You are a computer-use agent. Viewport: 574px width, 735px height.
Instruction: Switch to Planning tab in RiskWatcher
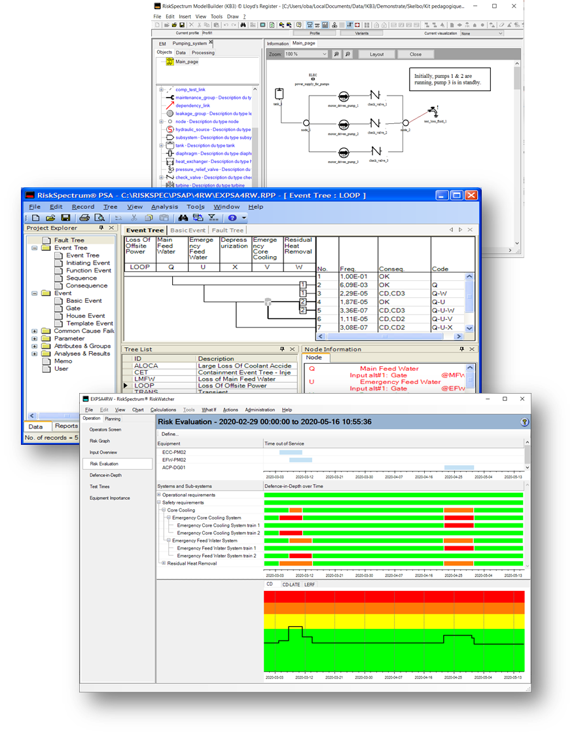[x=113, y=419]
